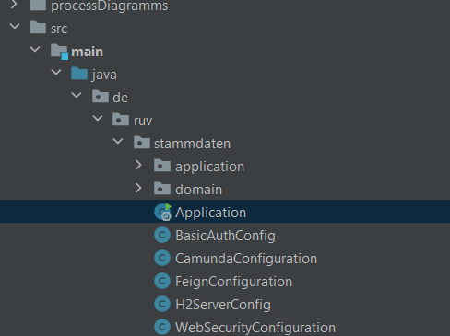Click the CamundaConfiguration class icon
The width and height of the screenshot is (450, 336).
click(x=162, y=258)
